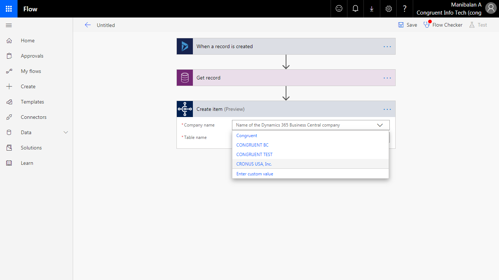Open menu on 'Create item' step
499x280 pixels.
coord(387,109)
